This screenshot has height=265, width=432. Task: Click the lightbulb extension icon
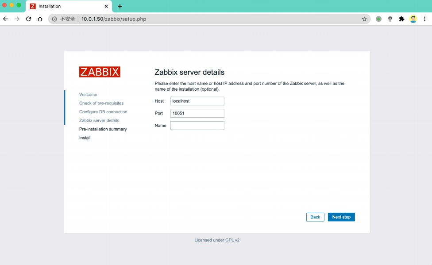tap(390, 19)
